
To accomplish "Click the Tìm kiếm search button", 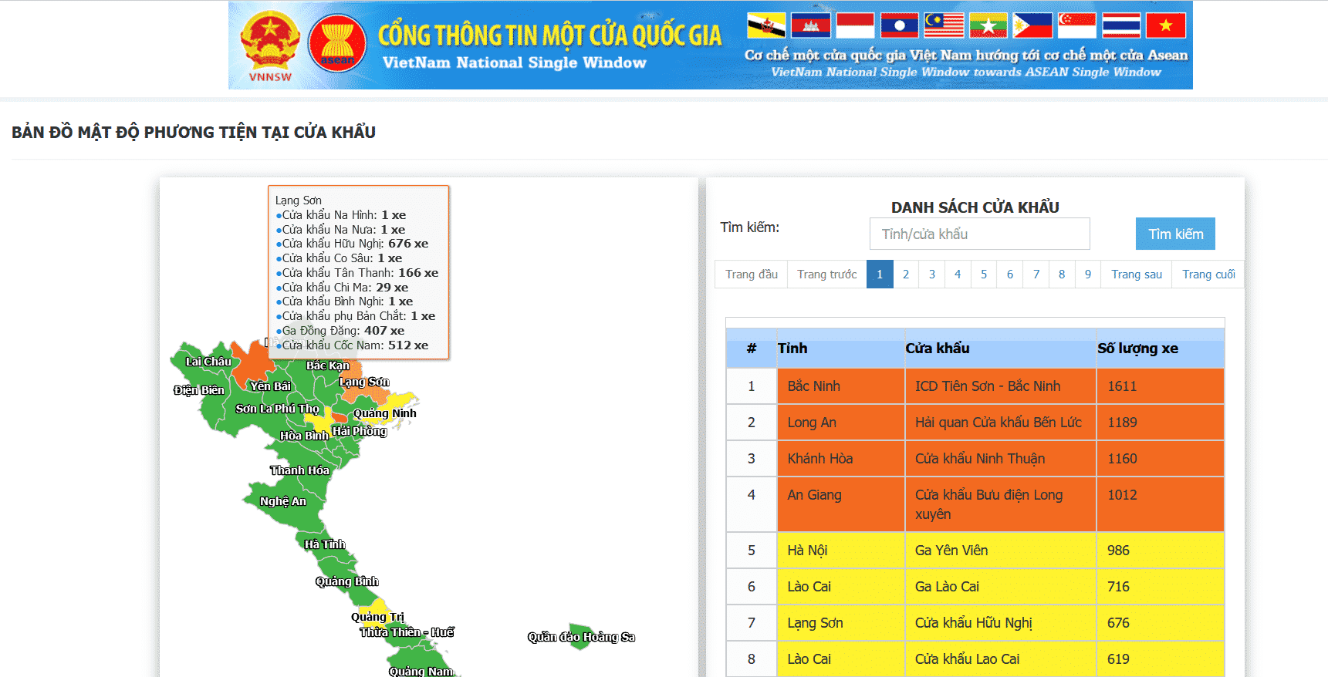I will [1174, 234].
